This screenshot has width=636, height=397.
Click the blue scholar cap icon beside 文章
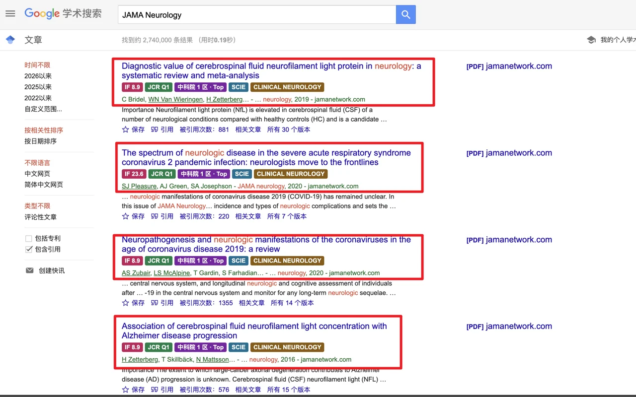[x=10, y=40]
